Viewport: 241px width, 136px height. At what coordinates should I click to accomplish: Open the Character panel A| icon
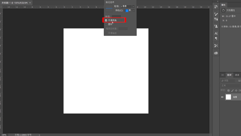(216, 33)
